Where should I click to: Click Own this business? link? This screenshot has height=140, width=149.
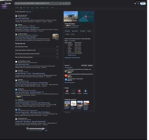(76, 58)
